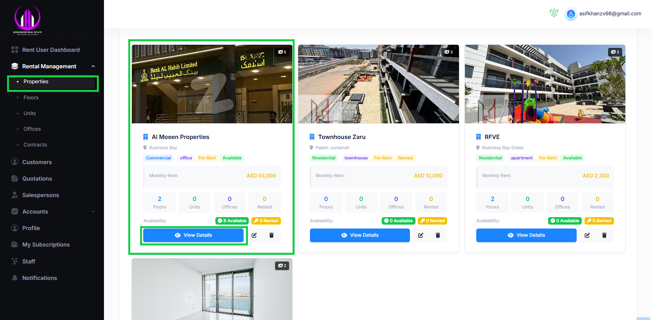Delete Al Moeen Properties using trash icon
Viewport: 652px width, 320px height.
(x=271, y=235)
